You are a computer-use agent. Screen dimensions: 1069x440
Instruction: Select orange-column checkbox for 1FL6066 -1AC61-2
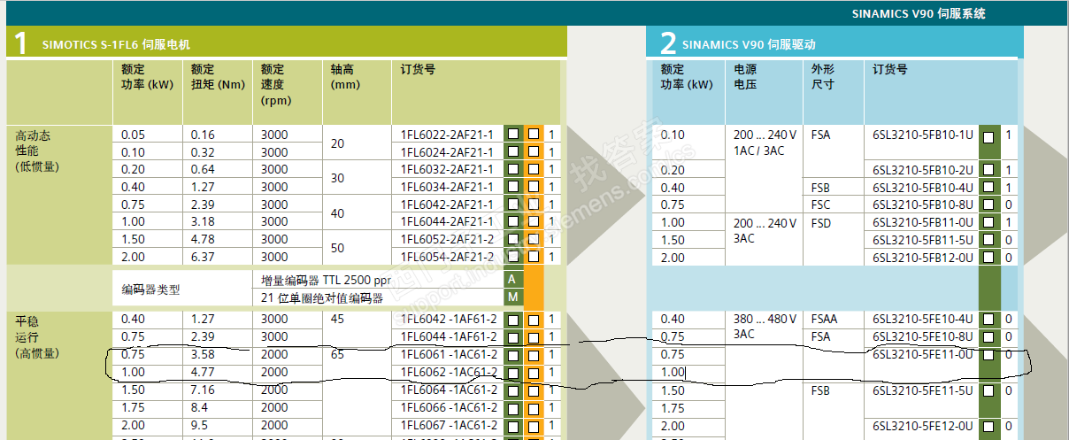pyautogui.click(x=534, y=408)
